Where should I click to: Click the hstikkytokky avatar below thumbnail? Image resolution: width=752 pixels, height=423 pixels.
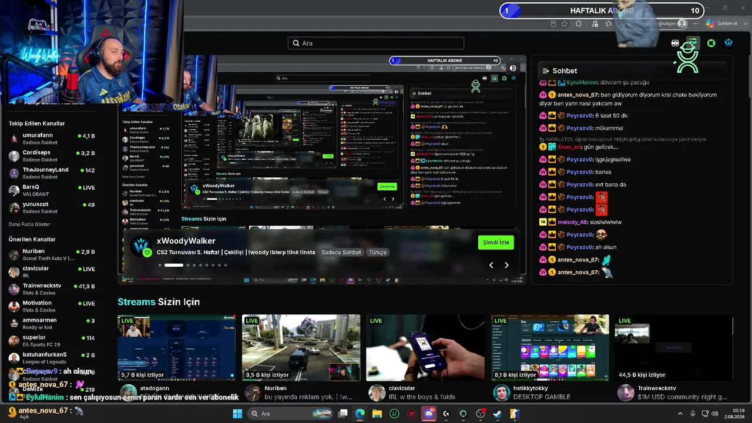(x=501, y=392)
